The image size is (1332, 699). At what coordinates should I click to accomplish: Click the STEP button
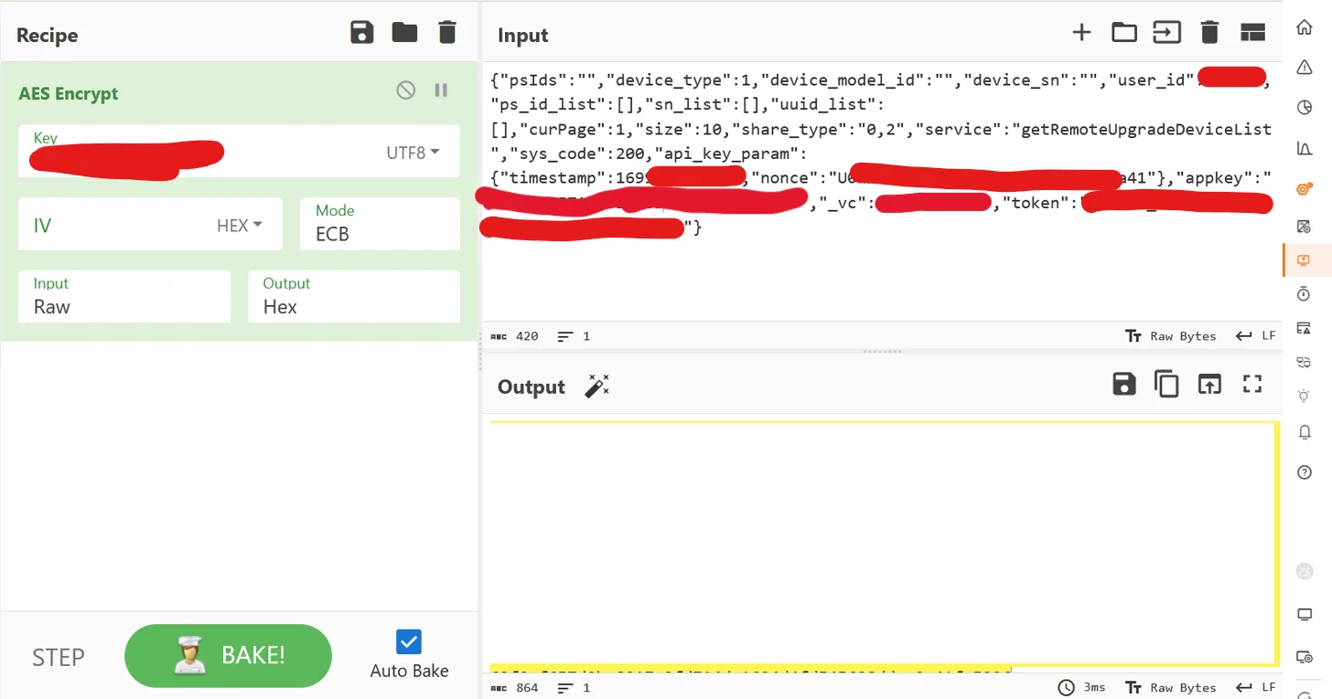click(59, 657)
